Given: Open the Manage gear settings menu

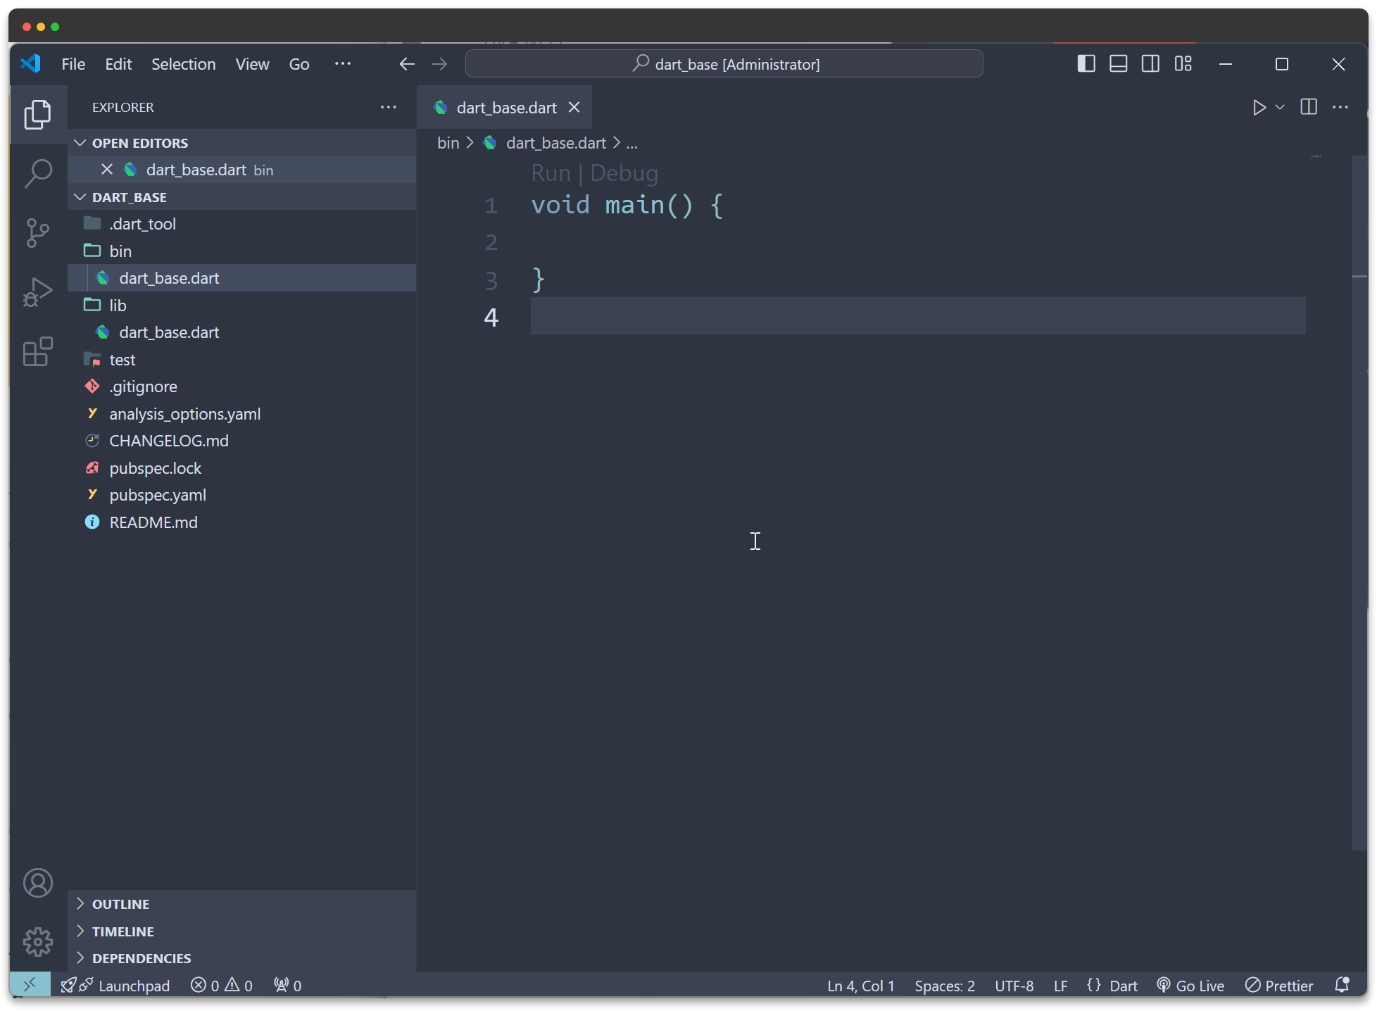Looking at the screenshot, I should tap(38, 941).
